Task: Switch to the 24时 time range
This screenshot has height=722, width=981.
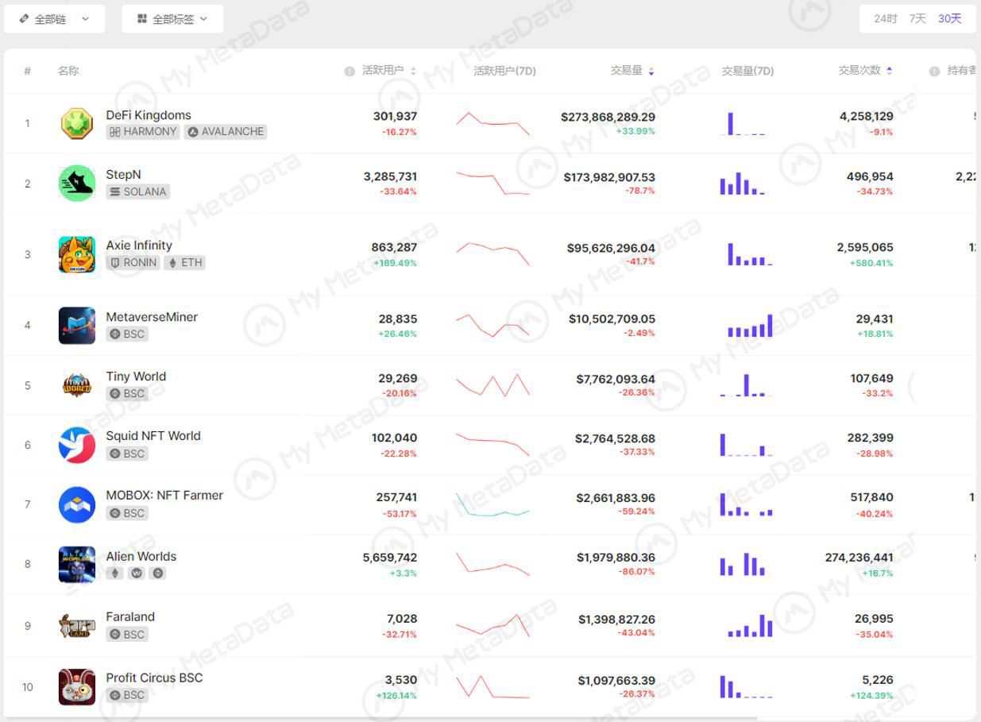Action: point(886,18)
